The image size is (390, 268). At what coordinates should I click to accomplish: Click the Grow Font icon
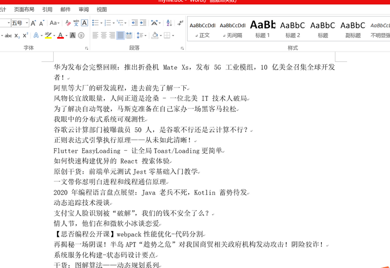click(x=33, y=23)
